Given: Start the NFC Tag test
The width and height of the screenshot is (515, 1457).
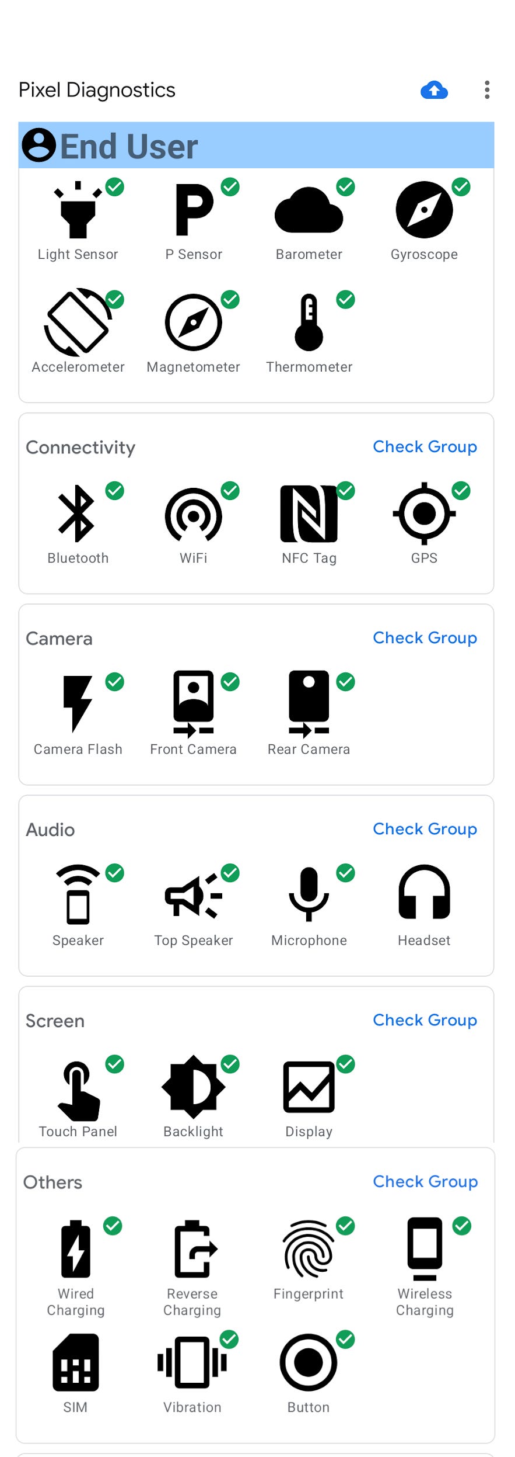Looking at the screenshot, I should point(309,515).
